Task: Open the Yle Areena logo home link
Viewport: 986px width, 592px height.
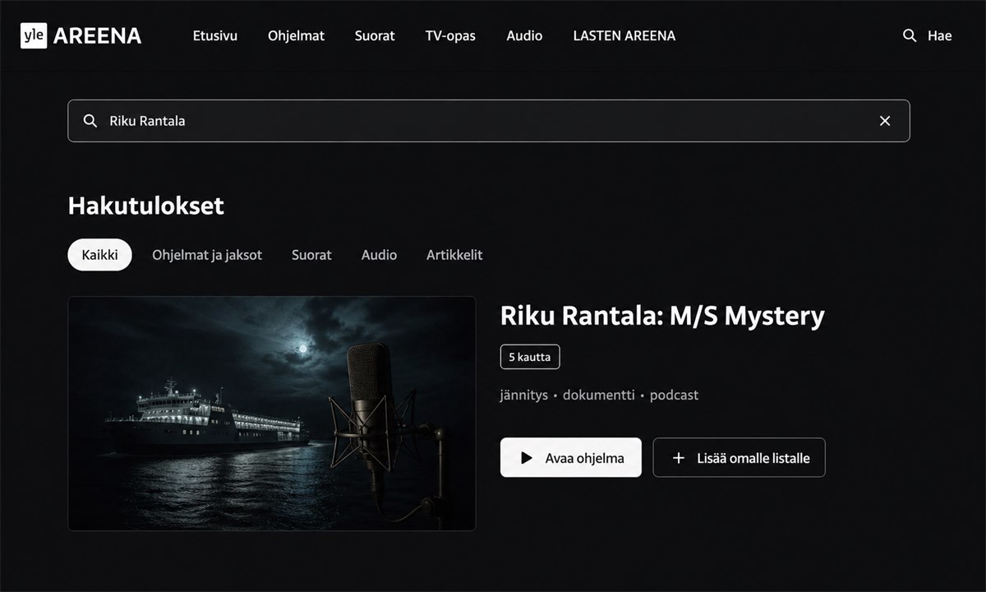Action: [x=81, y=35]
